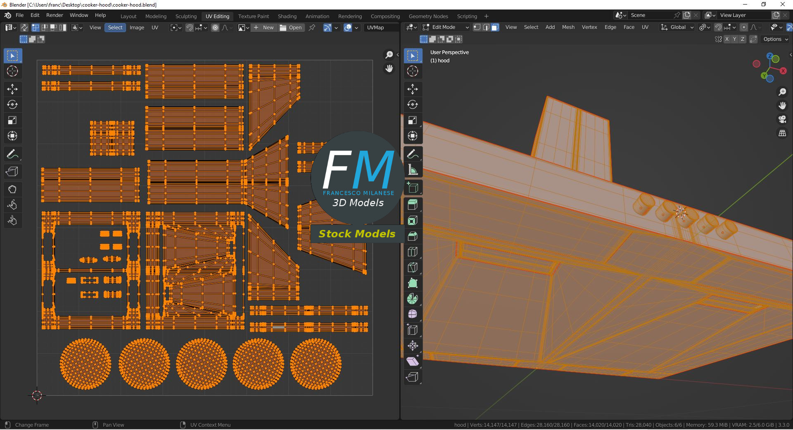This screenshot has width=793, height=430.
Task: Expand the Global transform orientation dropdown
Action: (677, 27)
